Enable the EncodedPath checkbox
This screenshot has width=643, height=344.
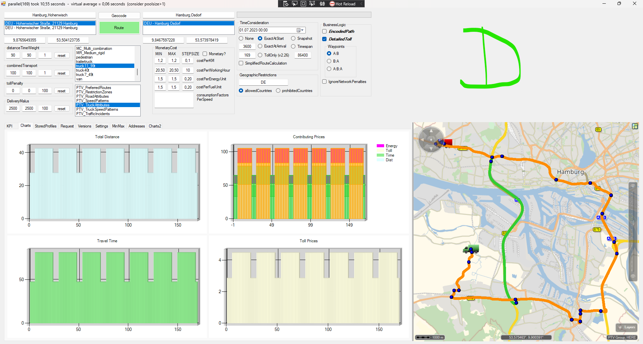click(325, 31)
